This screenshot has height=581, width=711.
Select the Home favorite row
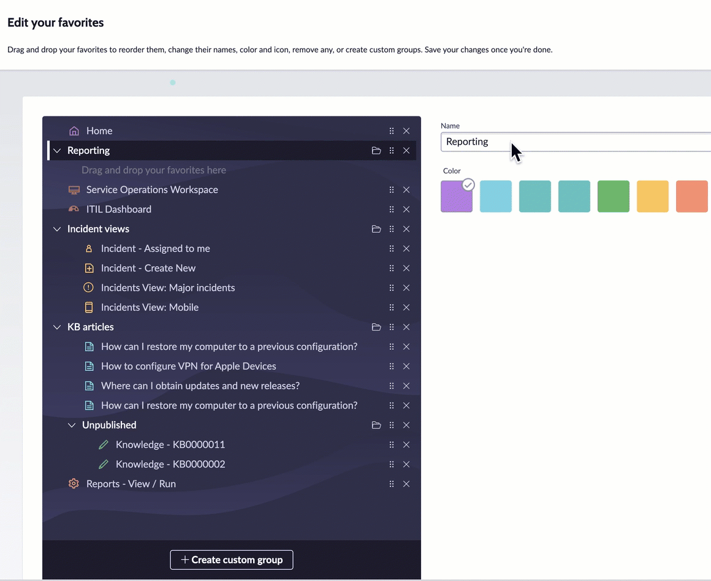pyautogui.click(x=232, y=131)
